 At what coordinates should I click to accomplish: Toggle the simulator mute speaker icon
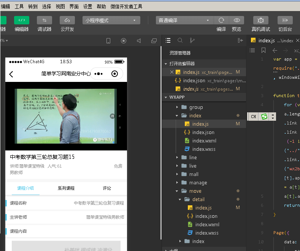(x=139, y=41)
